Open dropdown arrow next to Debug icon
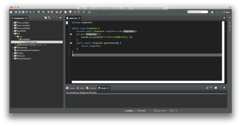 point(36,12)
